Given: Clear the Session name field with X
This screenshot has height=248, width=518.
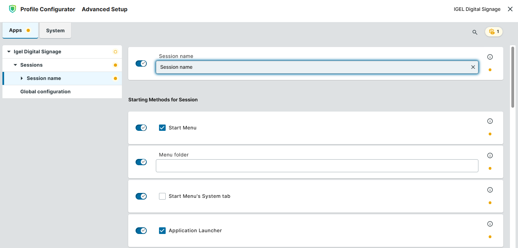Looking at the screenshot, I should (473, 67).
